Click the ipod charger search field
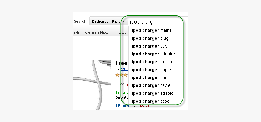Viewport: 261px width, 122px height. pos(155,22)
